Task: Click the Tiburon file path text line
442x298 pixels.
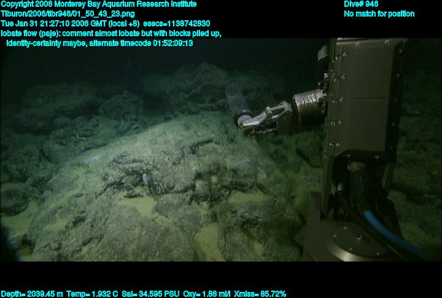Action: click(x=68, y=13)
